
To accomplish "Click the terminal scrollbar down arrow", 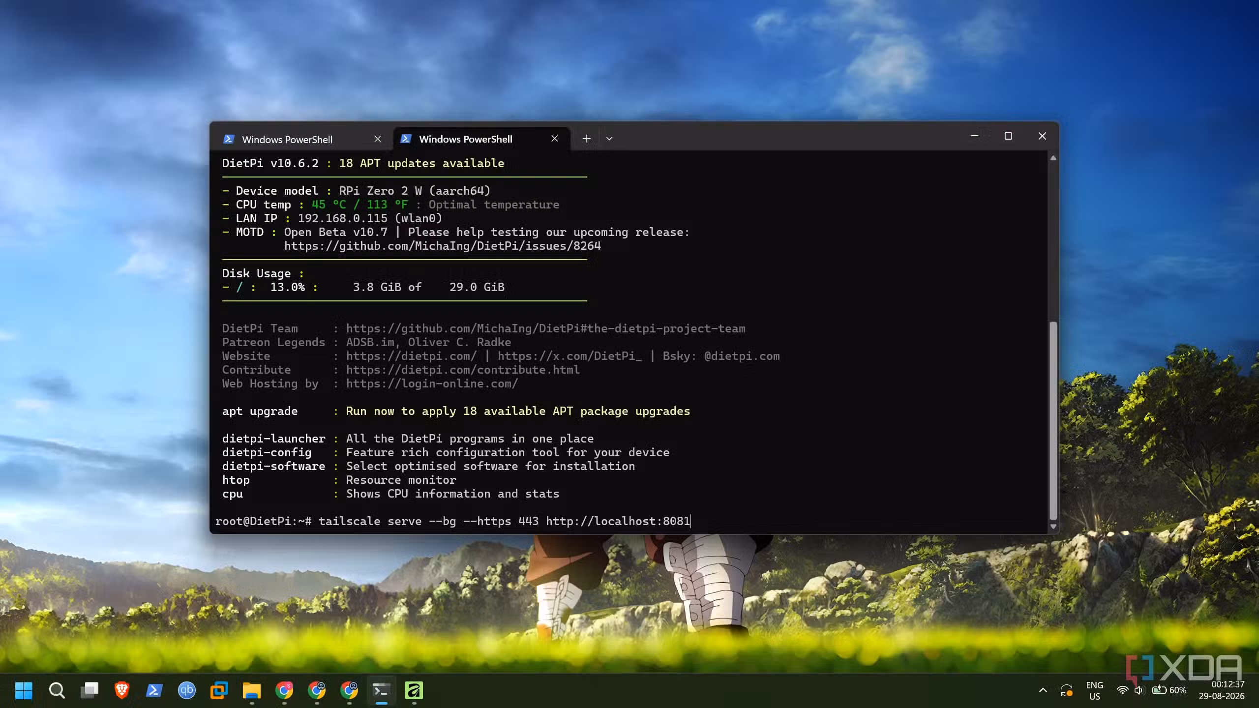I will coord(1053,526).
